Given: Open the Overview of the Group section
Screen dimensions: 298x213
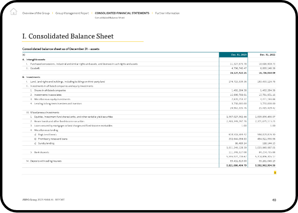Looking at the screenshot, I should [x=36, y=13].
